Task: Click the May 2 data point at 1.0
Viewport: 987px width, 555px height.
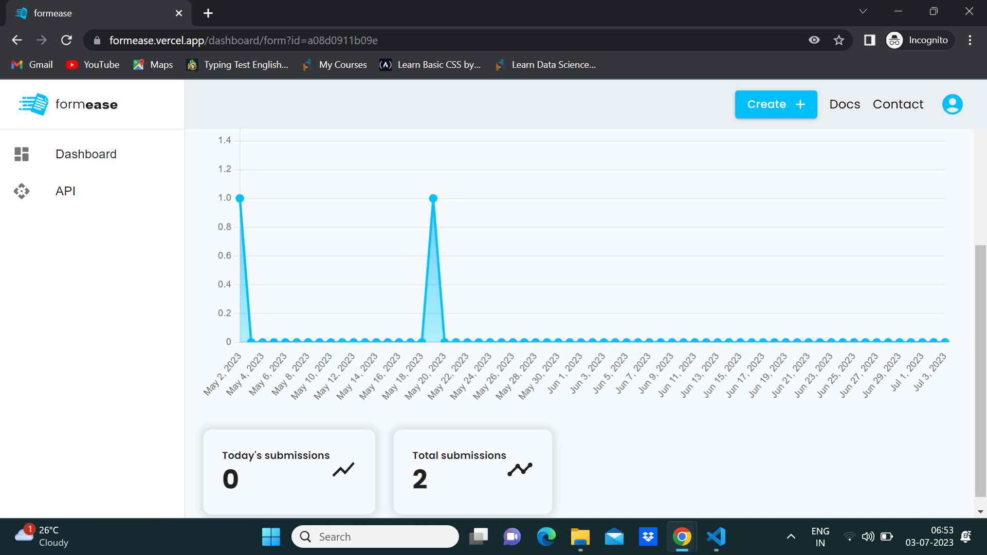Action: [x=240, y=198]
